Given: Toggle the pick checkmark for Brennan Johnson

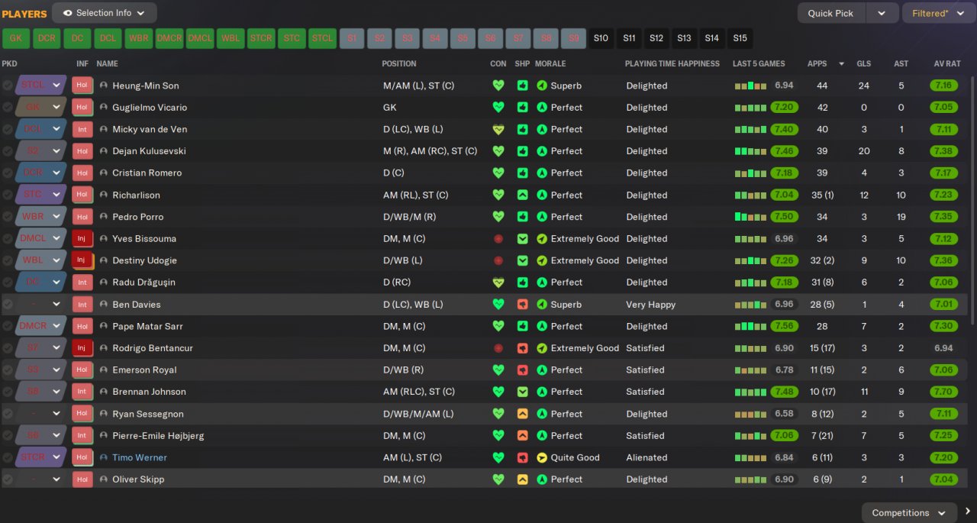Looking at the screenshot, I should [8, 392].
